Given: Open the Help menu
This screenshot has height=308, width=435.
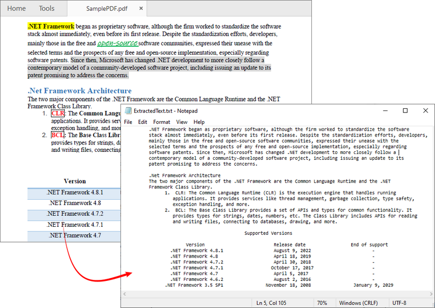Looking at the screenshot, I should [x=199, y=122].
